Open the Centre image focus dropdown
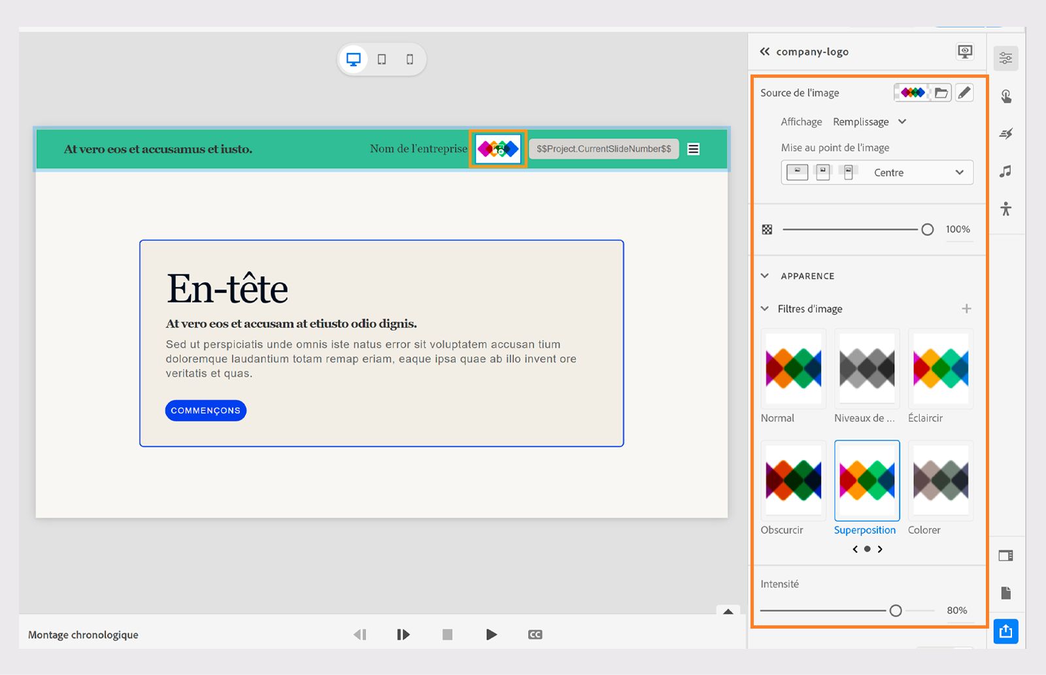This screenshot has width=1046, height=675. [919, 173]
